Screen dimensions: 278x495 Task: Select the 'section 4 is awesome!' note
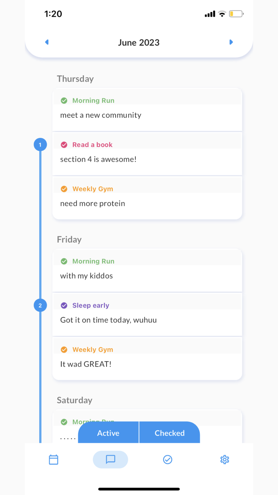[98, 159]
